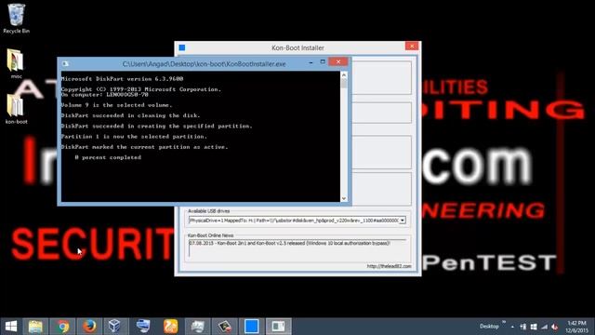Switch to the console window taskbar icon
This screenshot has height=335, width=595.
(278, 327)
